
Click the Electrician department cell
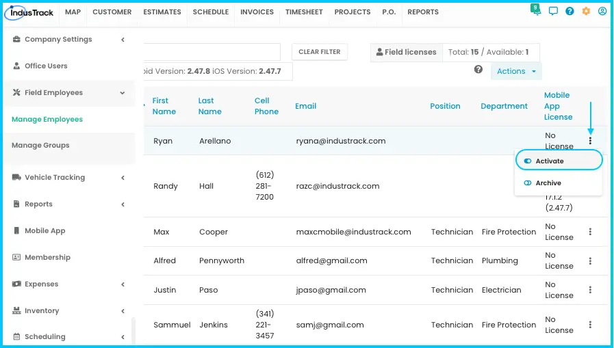501,290
